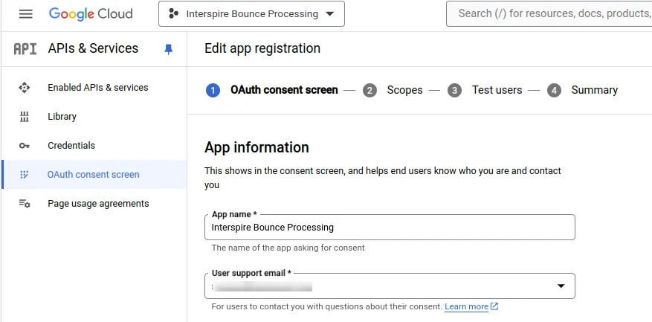
Task: Open the Learn more link
Action: point(466,306)
